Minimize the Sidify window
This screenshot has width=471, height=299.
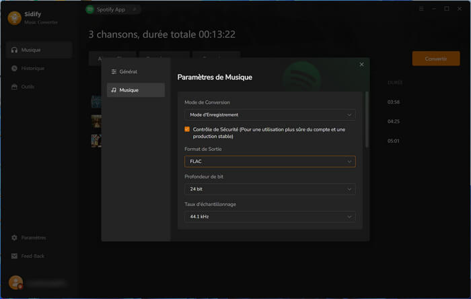(x=434, y=9)
